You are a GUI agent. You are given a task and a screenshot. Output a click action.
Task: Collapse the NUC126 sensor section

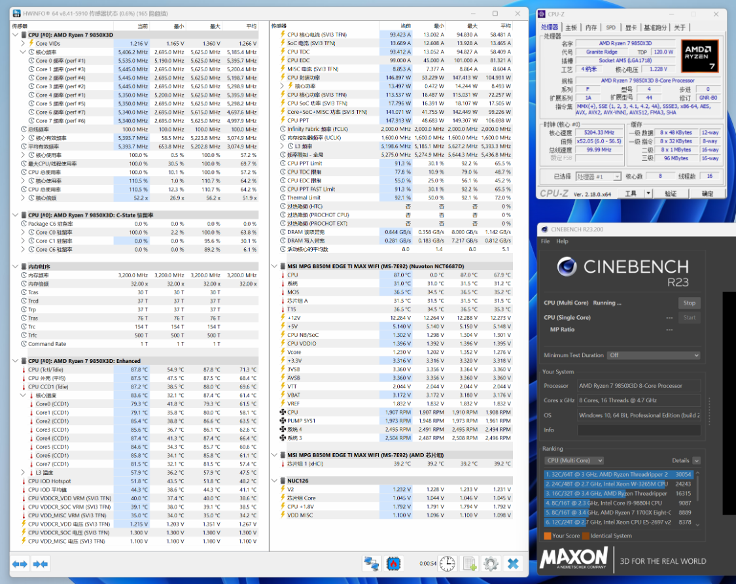point(275,481)
